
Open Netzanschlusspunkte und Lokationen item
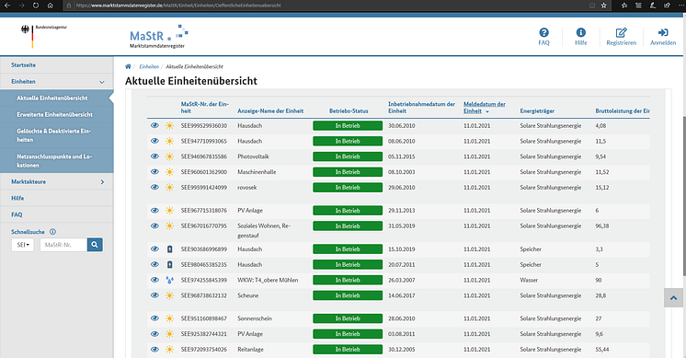pyautogui.click(x=54, y=161)
